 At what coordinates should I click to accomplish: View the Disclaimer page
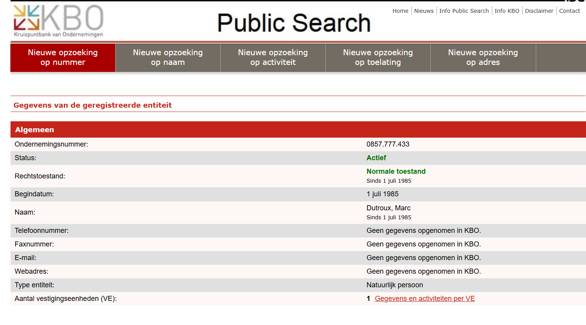pos(539,11)
